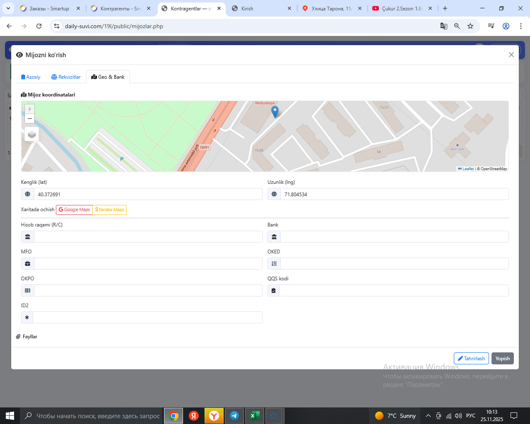
Task: Expand the Chrome tab search dropdown
Action: pos(8,8)
